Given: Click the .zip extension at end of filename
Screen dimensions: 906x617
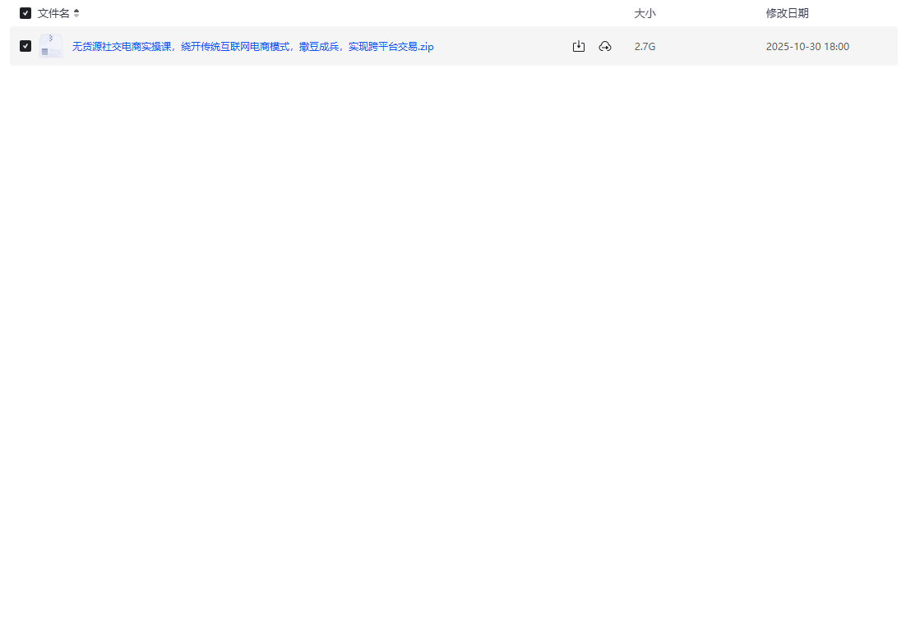Looking at the screenshot, I should 424,47.
